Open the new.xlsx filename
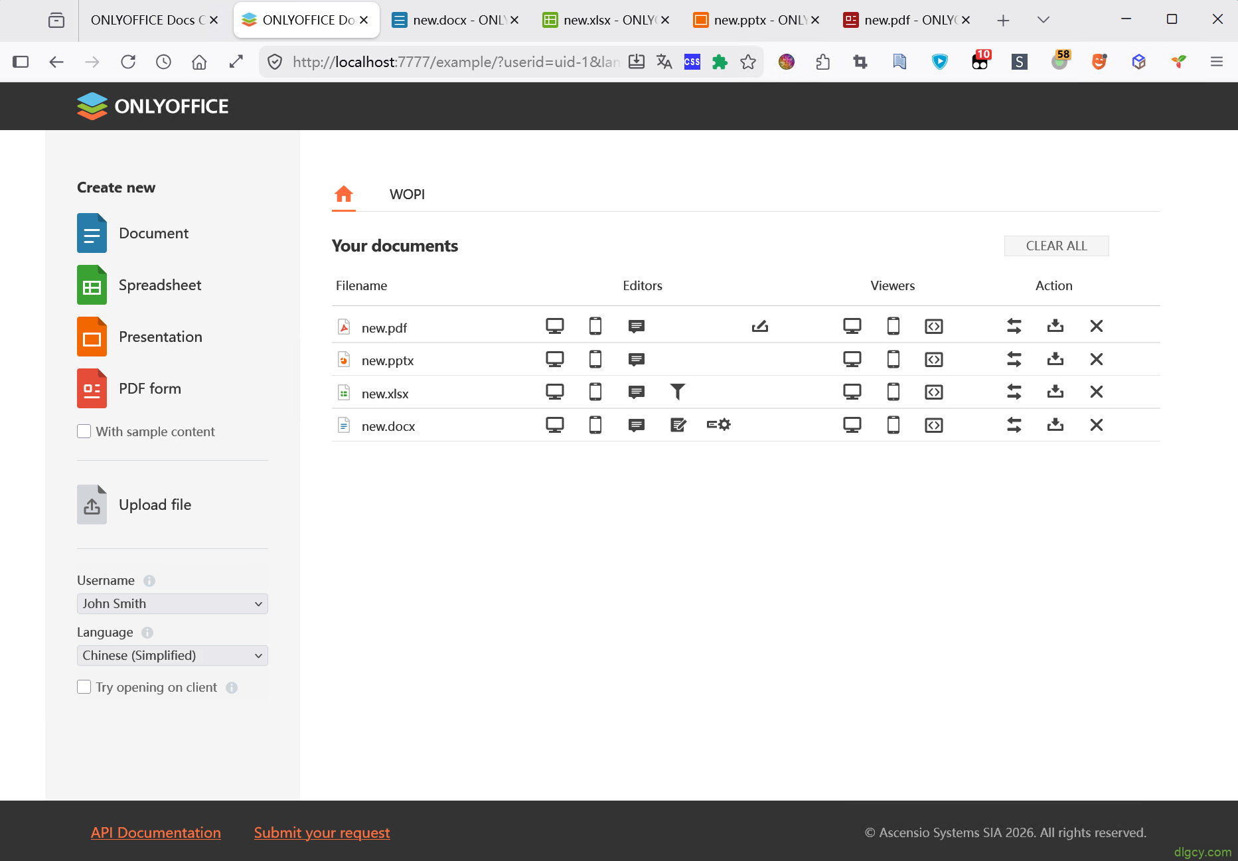 click(385, 394)
